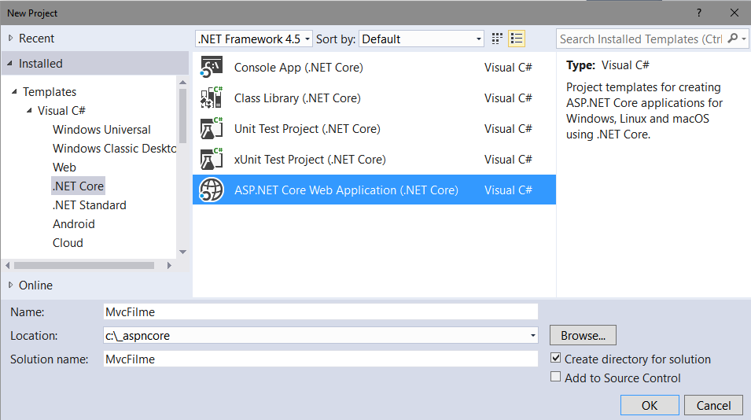
Task: Select Class Library (.NET Core) template name
Action: (297, 98)
